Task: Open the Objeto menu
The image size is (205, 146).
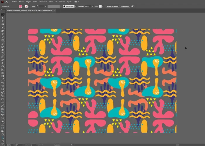Action: click(29, 2)
